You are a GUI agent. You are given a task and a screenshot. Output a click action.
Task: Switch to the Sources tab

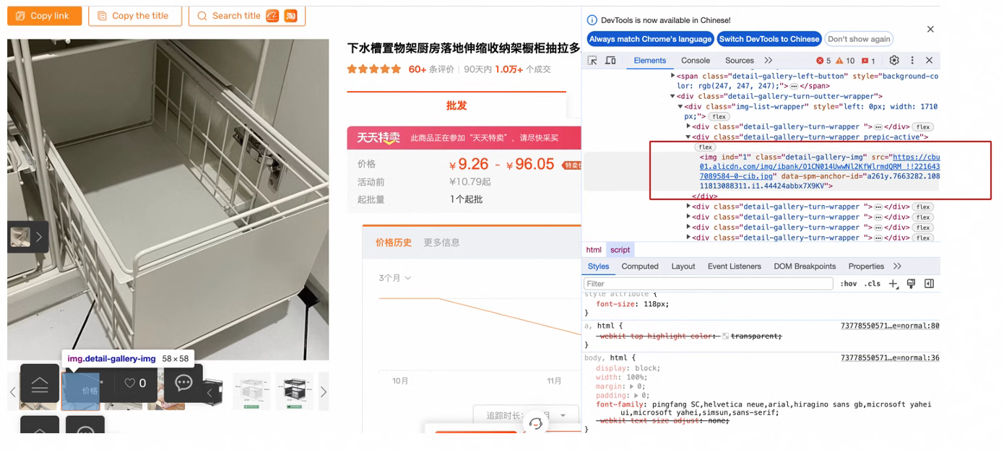739,61
